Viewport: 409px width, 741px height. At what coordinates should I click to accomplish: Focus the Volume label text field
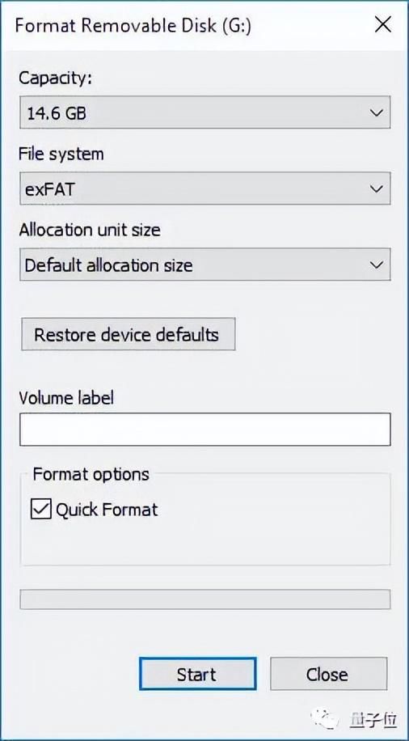click(x=205, y=429)
